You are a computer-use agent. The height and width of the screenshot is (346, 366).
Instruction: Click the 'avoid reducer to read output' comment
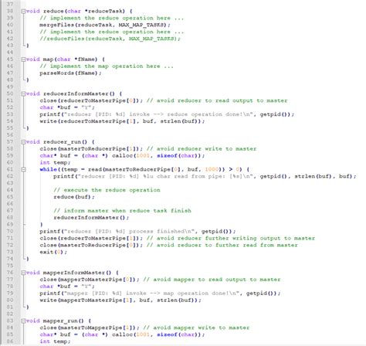(x=217, y=100)
